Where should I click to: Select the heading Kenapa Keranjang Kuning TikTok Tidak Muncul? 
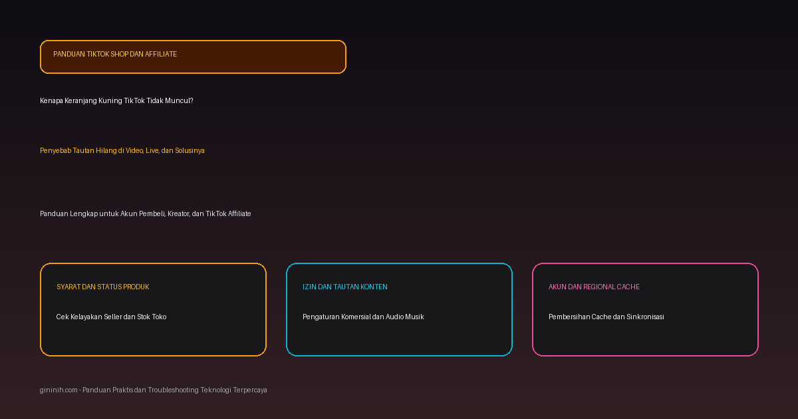(116, 100)
